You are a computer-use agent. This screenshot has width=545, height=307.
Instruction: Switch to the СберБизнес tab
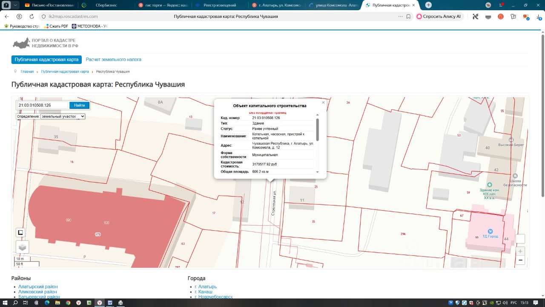[106, 5]
